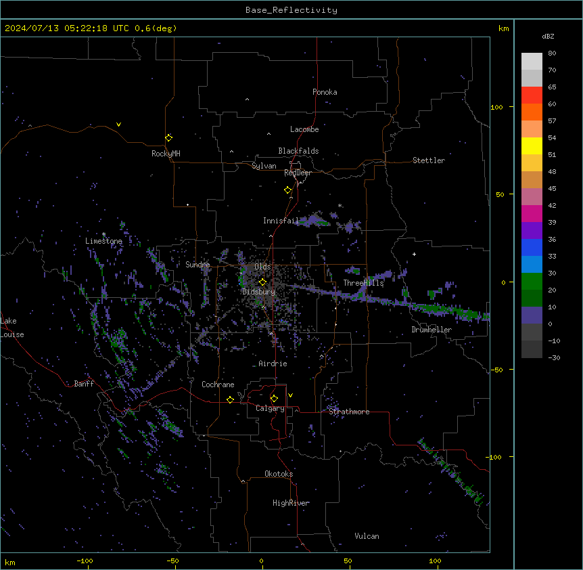Click the Airdrie city label

[273, 364]
